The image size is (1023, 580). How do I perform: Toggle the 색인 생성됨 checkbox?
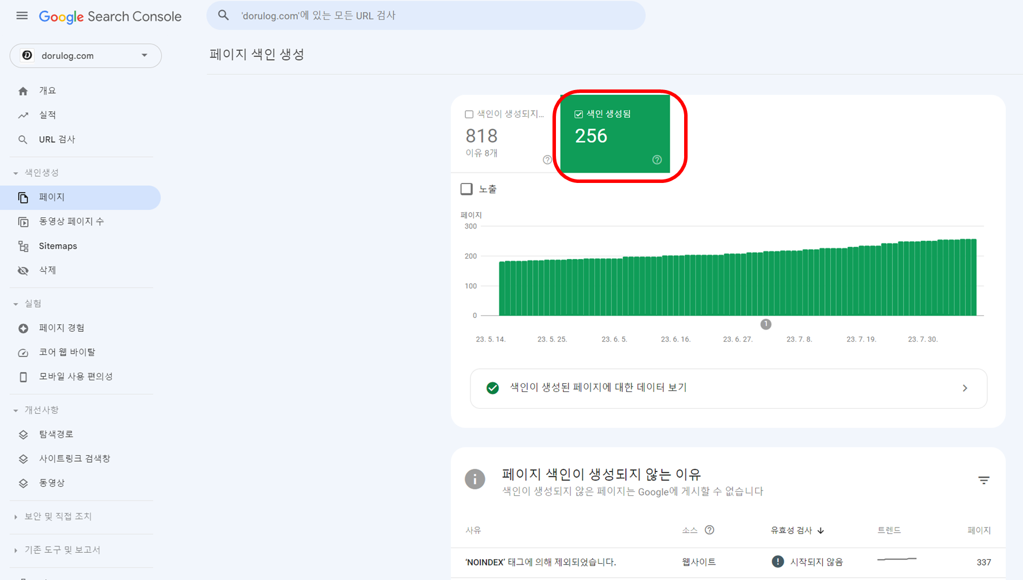(578, 114)
